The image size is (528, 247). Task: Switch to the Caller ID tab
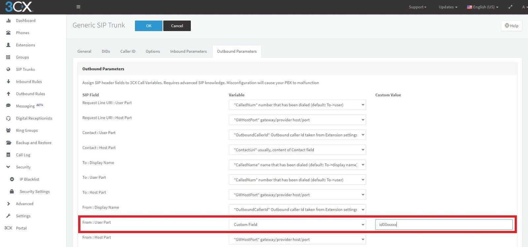(128, 51)
